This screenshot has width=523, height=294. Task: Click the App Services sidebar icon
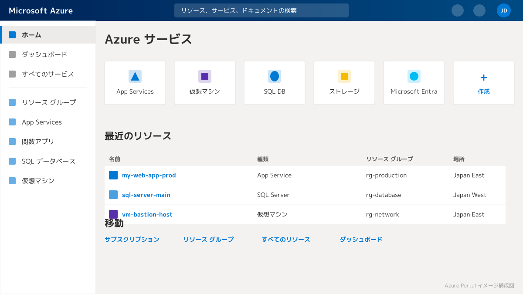click(12, 122)
